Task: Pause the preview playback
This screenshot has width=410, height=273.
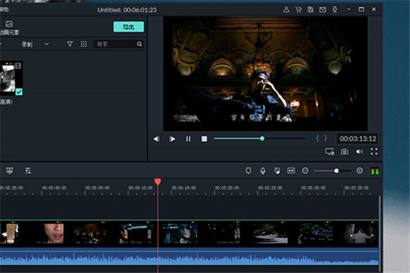Action: coord(189,139)
